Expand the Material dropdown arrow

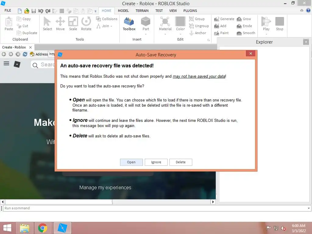point(165,34)
